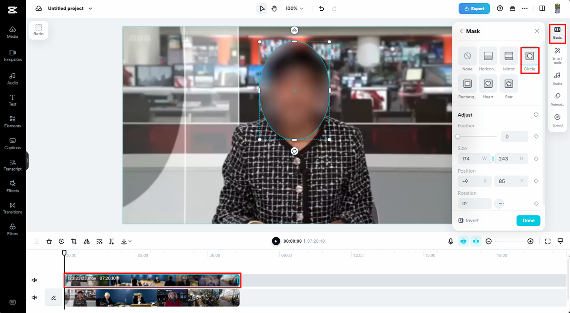570x313 pixels.
Task: Click the crop tool in timeline toolbar
Action: [x=74, y=241]
